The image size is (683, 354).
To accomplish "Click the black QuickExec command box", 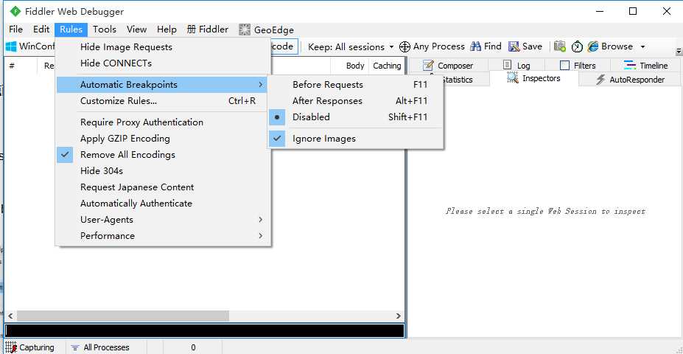I will pyautogui.click(x=204, y=330).
